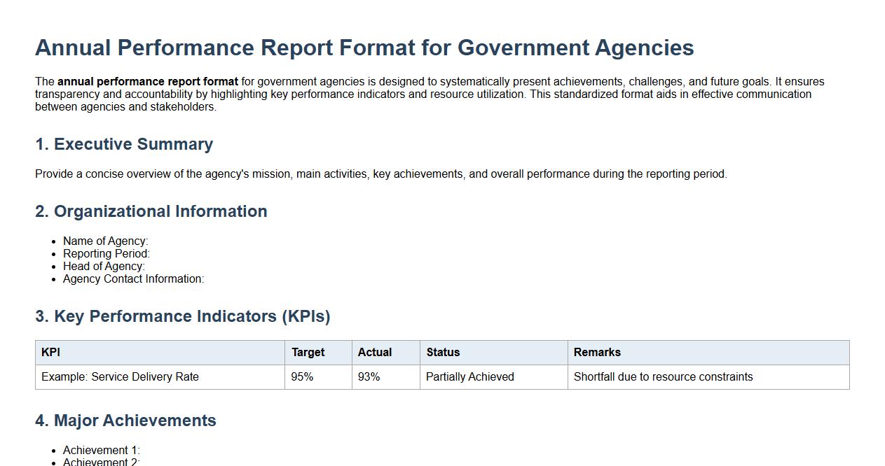Screen dimensions: 885x466
Task: Click the main title 'Annual Performance Report Format'
Action: (x=364, y=48)
